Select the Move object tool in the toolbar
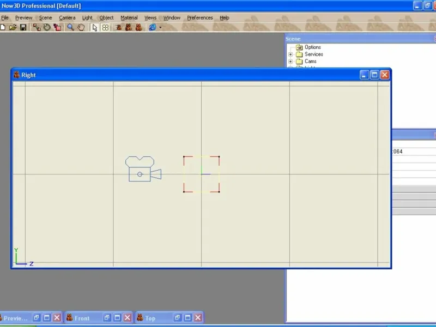436x327 pixels. pyautogui.click(x=37, y=27)
